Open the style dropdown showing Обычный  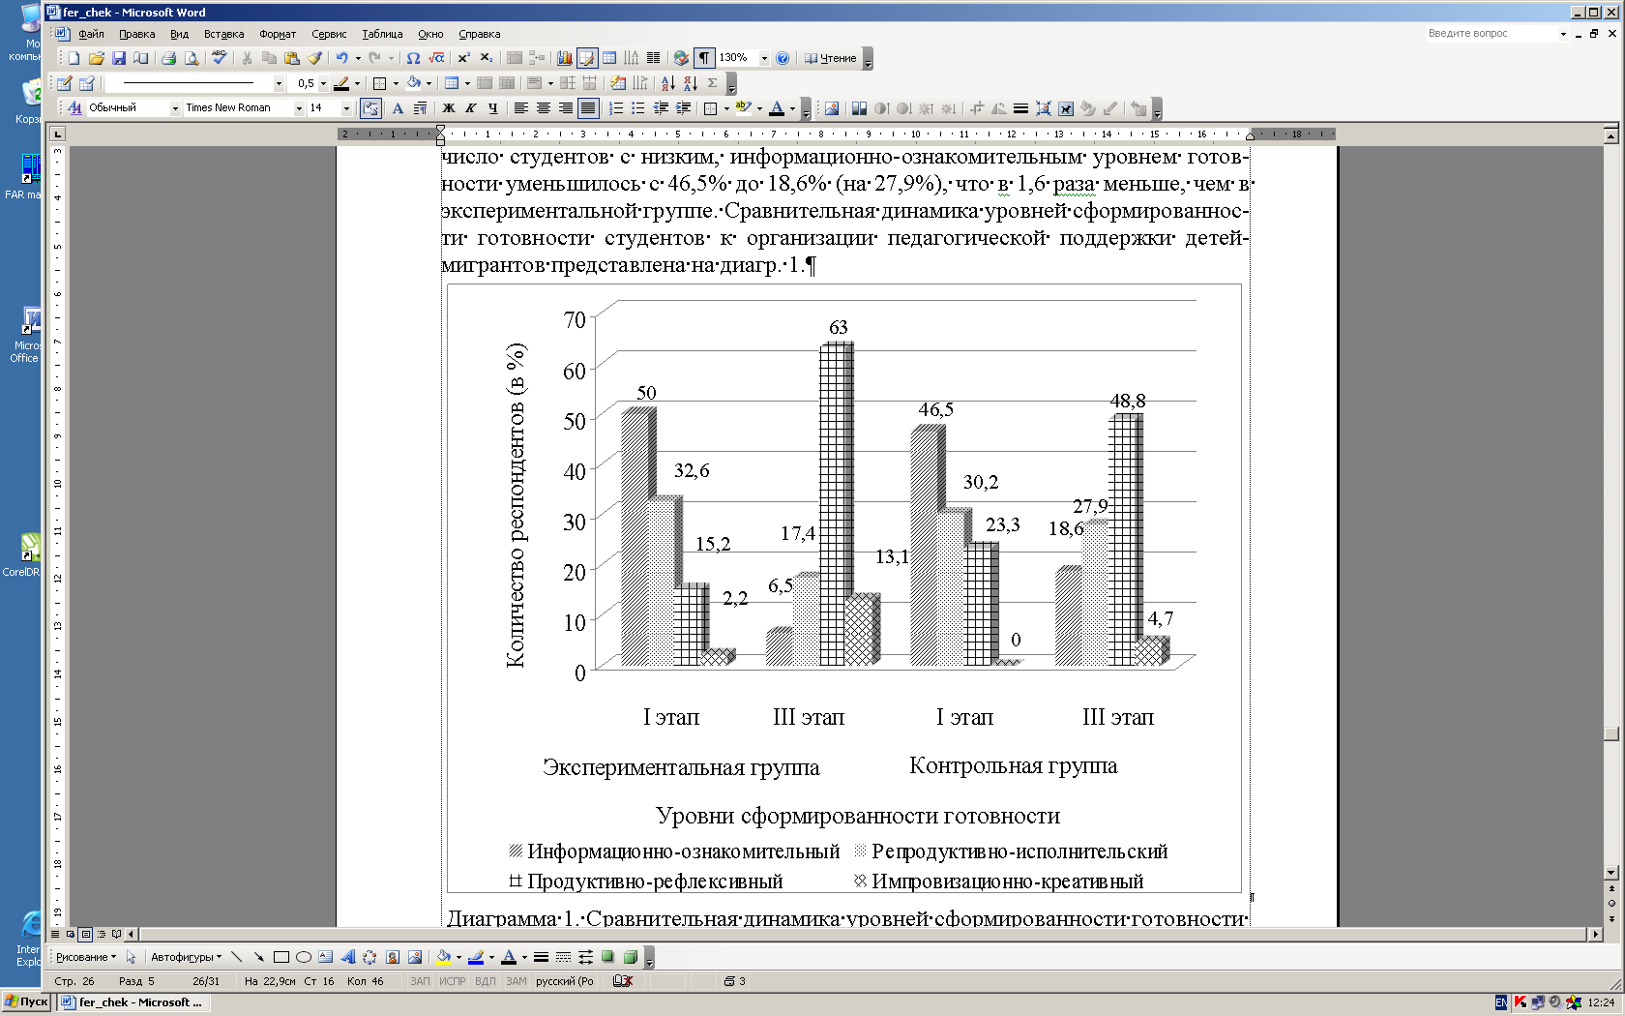tap(175, 108)
